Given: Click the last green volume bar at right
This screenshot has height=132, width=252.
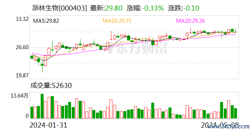Looking at the screenshot, I should 236,113.
